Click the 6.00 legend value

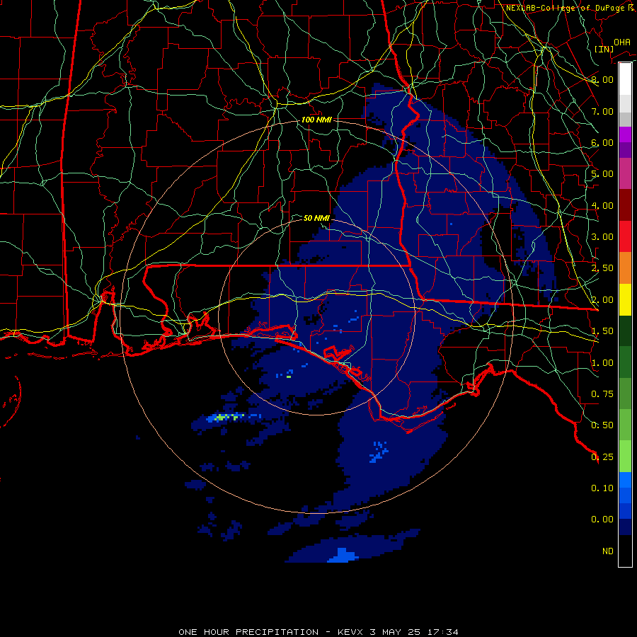click(602, 142)
